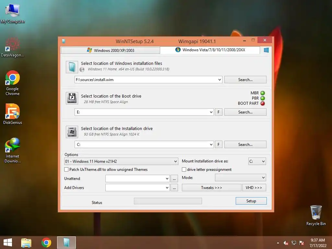Viewport: 332px width, 249px height.
Task: Click the 'Windows 11 Home x64 en-US' text
Action: click(x=128, y=69)
